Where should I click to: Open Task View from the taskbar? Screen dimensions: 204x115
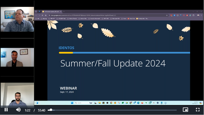(95, 103)
